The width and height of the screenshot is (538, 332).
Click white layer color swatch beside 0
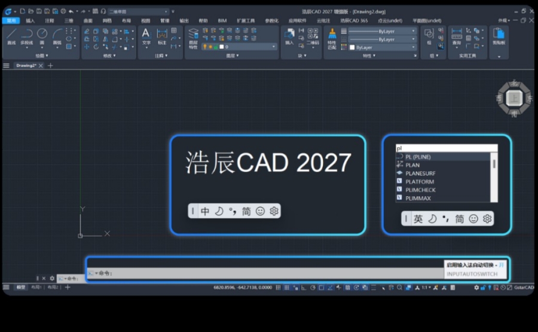(222, 47)
